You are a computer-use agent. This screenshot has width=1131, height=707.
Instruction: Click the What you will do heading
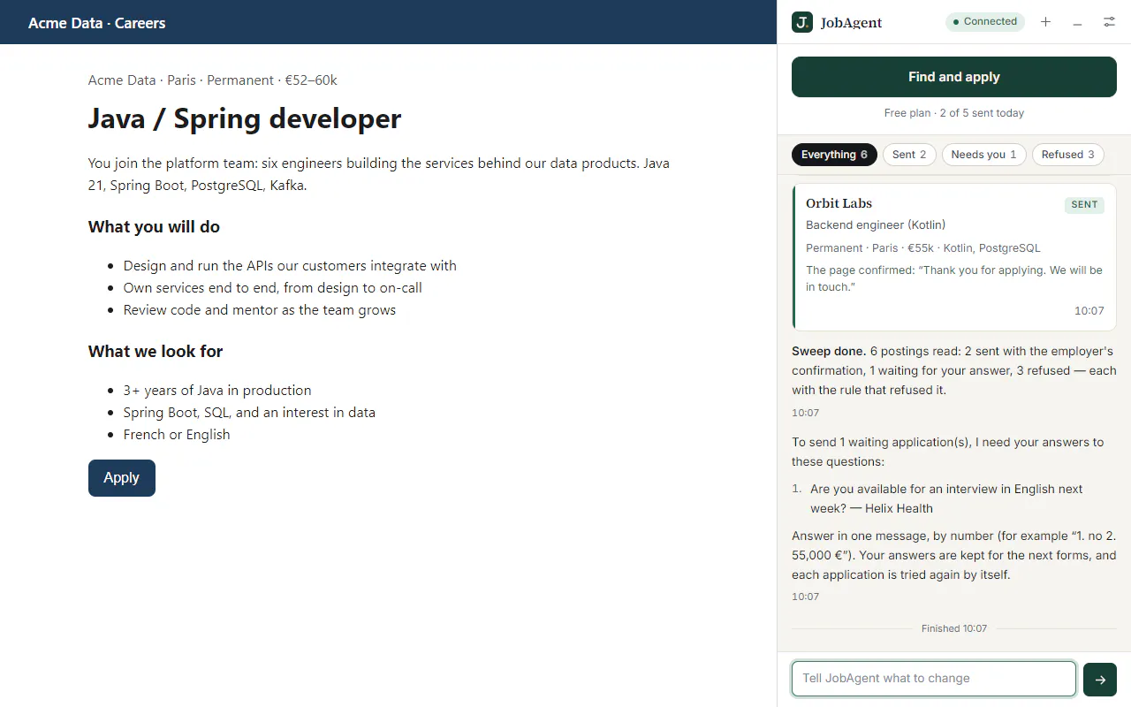(x=154, y=227)
